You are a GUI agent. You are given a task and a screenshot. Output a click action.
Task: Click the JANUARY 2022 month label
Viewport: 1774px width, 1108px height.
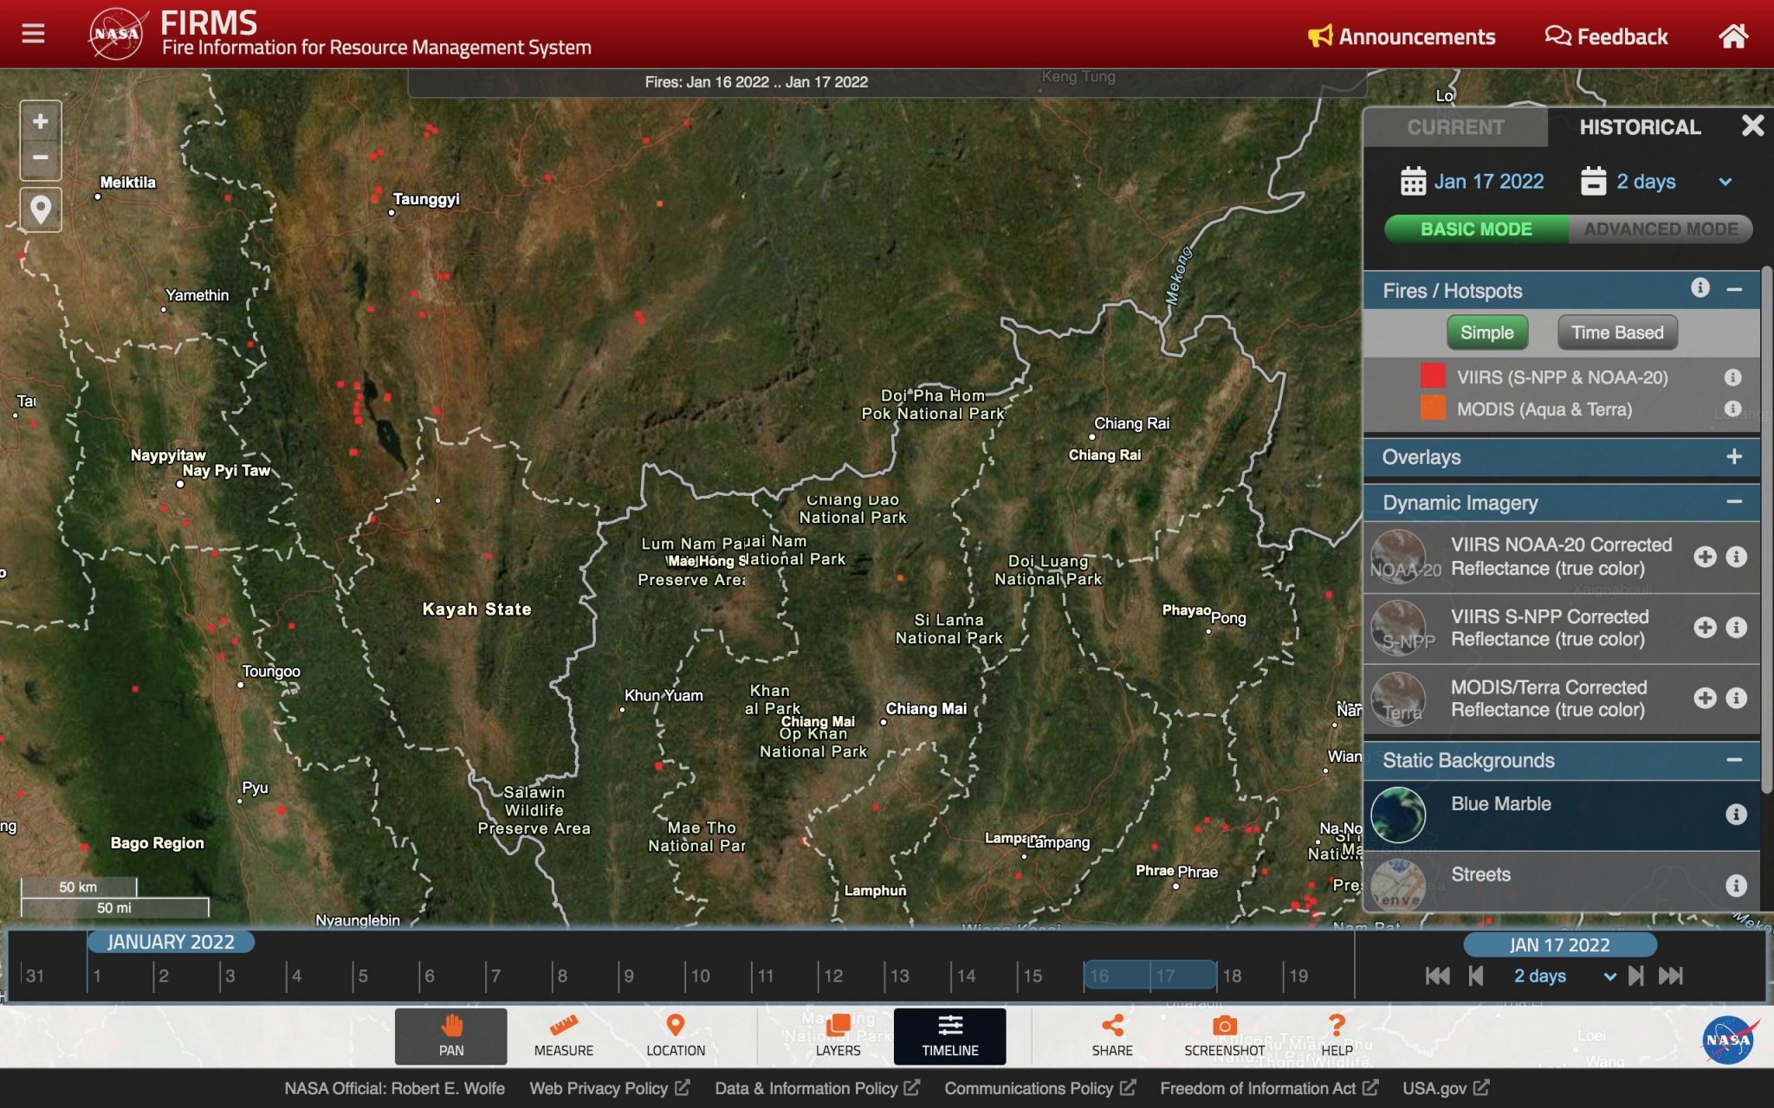171,942
